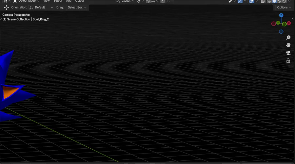The width and height of the screenshot is (295, 164).
Task: Click the red X axis on gizmo
Action: tap(289, 23)
